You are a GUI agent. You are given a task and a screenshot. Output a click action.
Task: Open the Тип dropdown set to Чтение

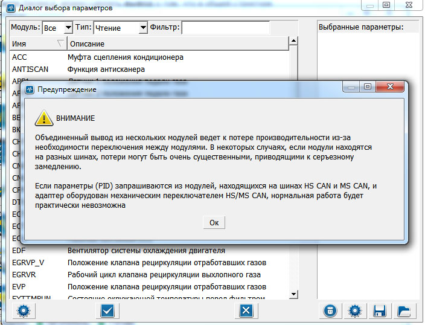121,28
